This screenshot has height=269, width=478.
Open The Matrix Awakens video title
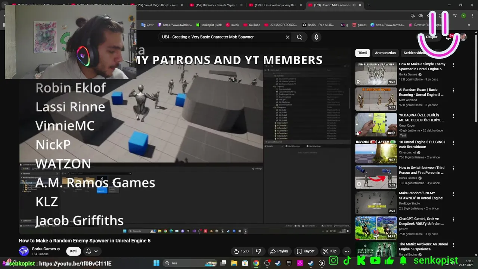pos(423,247)
